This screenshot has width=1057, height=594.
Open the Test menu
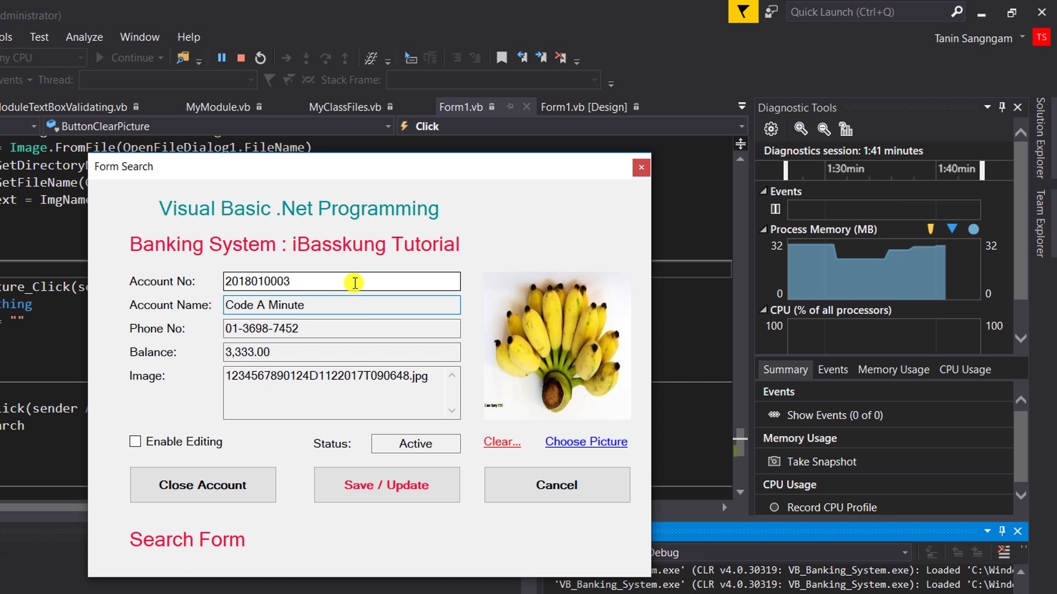(x=39, y=37)
